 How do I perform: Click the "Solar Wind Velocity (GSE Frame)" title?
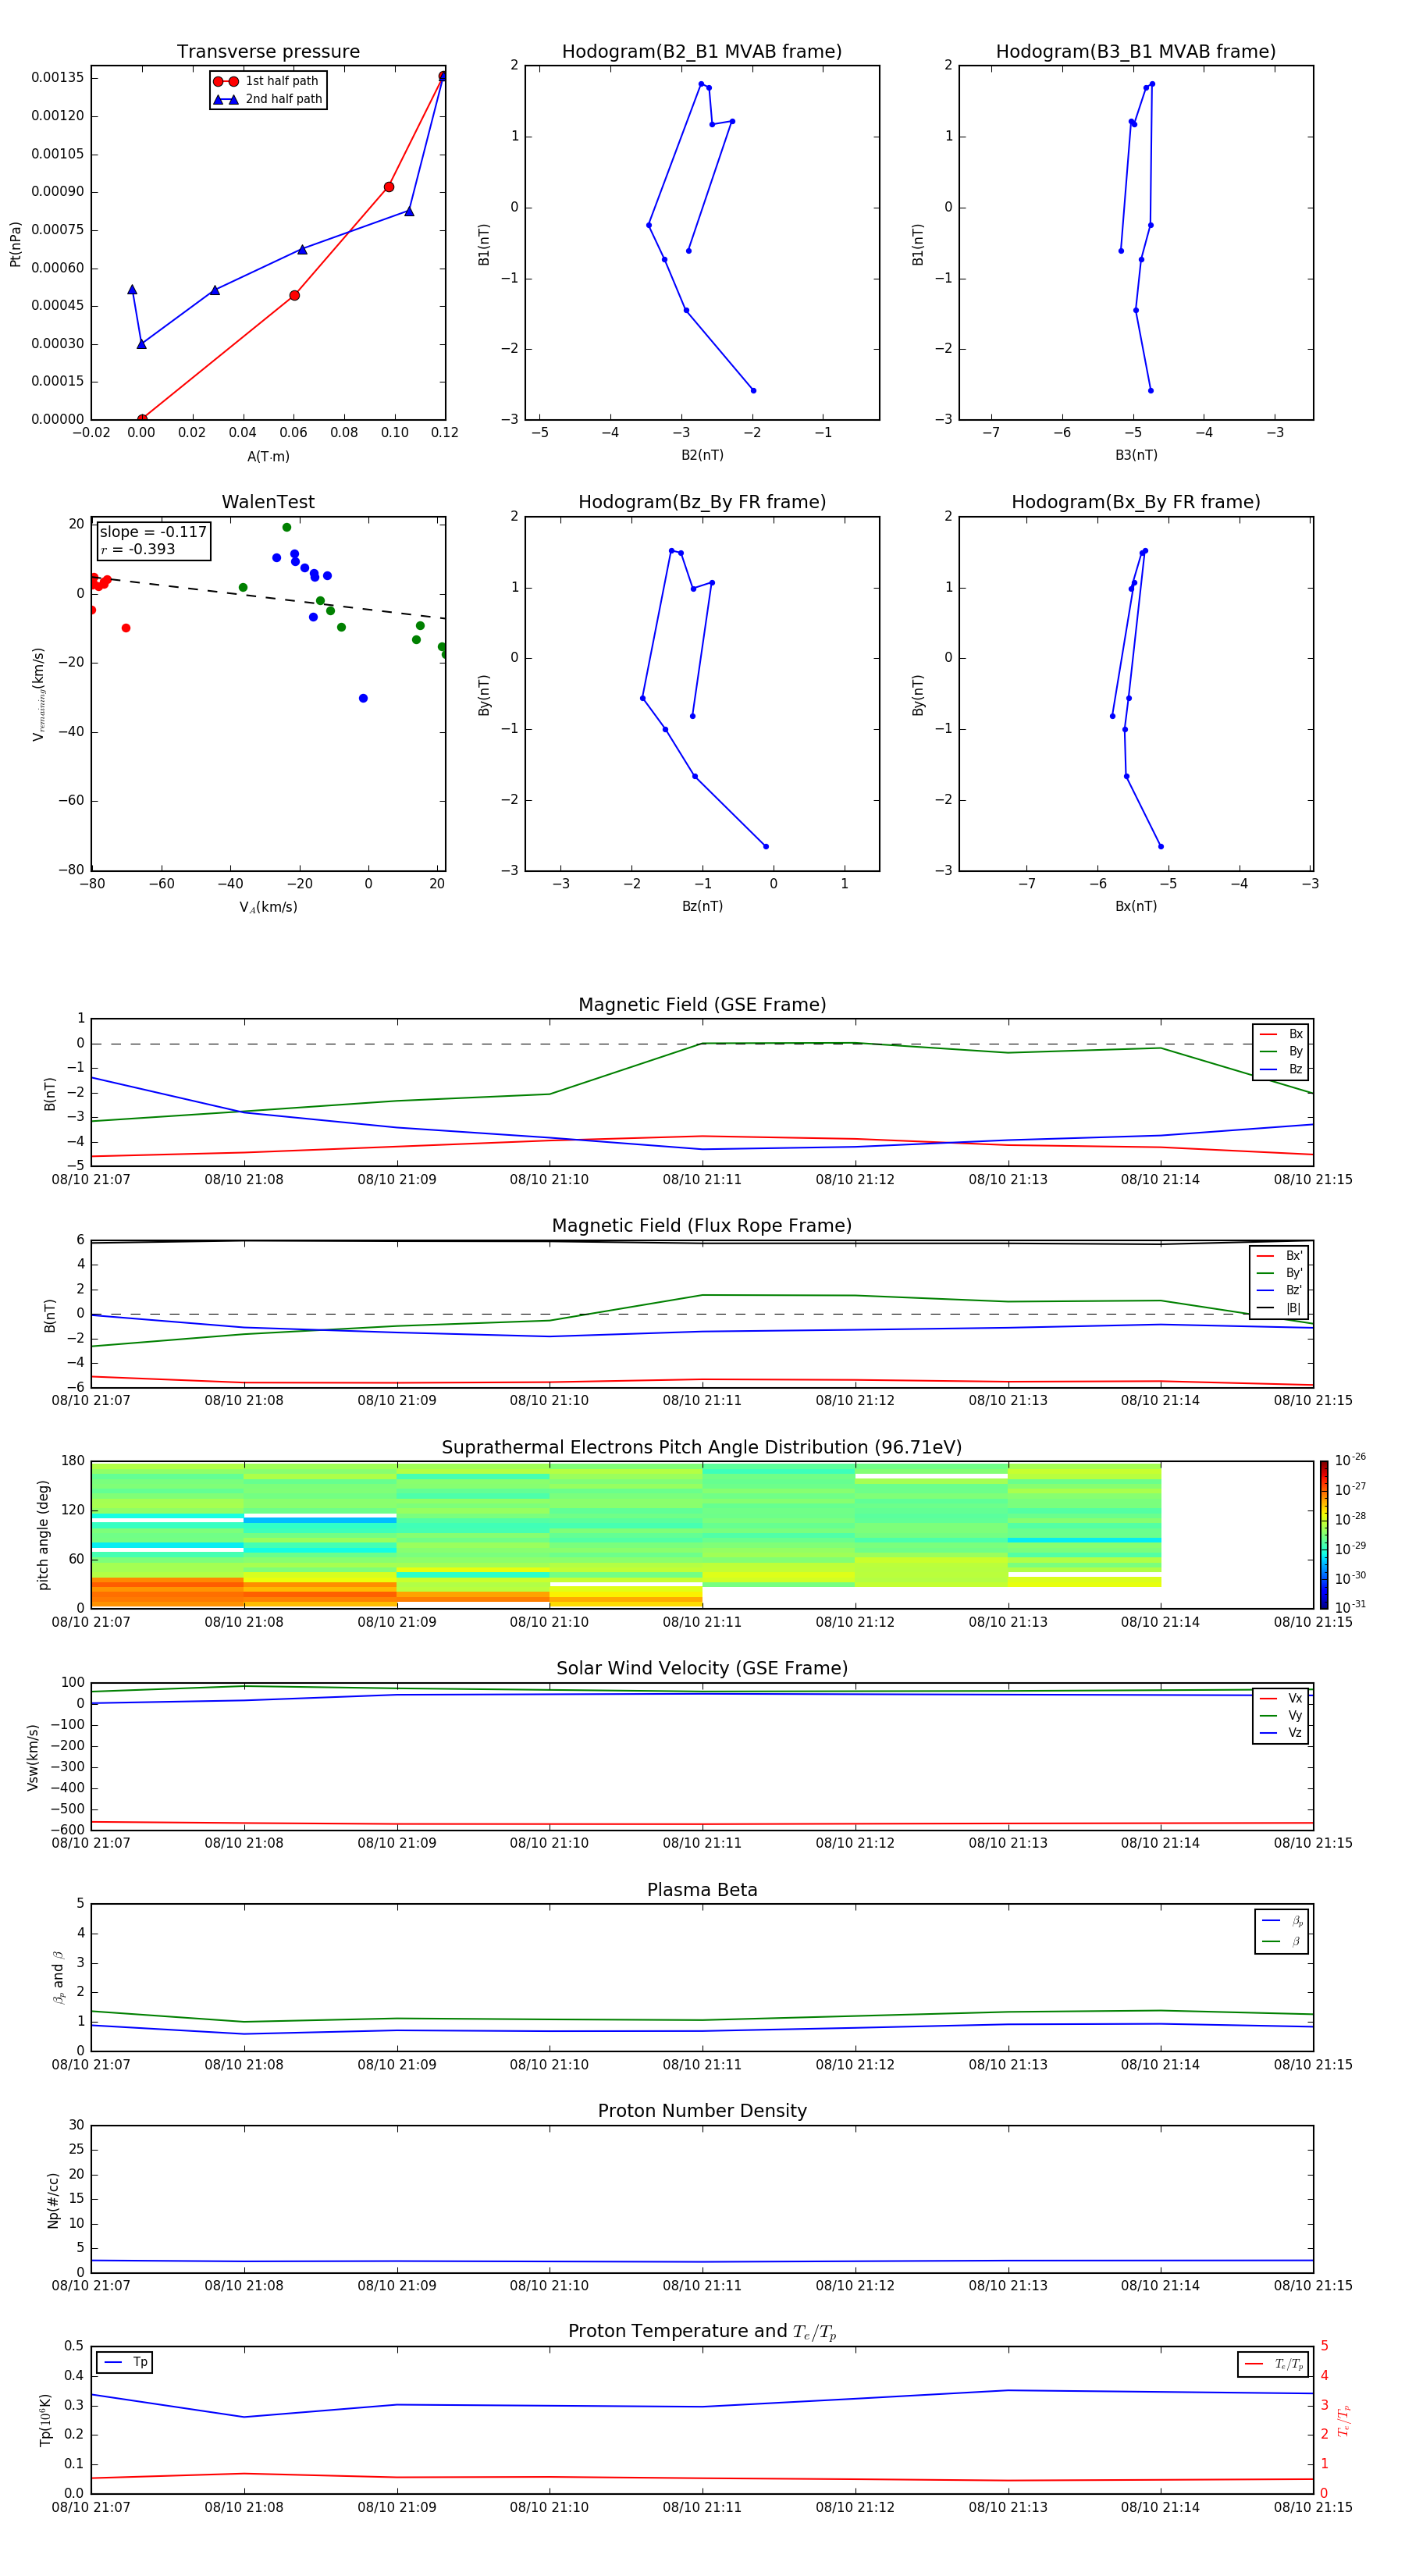(702, 1668)
